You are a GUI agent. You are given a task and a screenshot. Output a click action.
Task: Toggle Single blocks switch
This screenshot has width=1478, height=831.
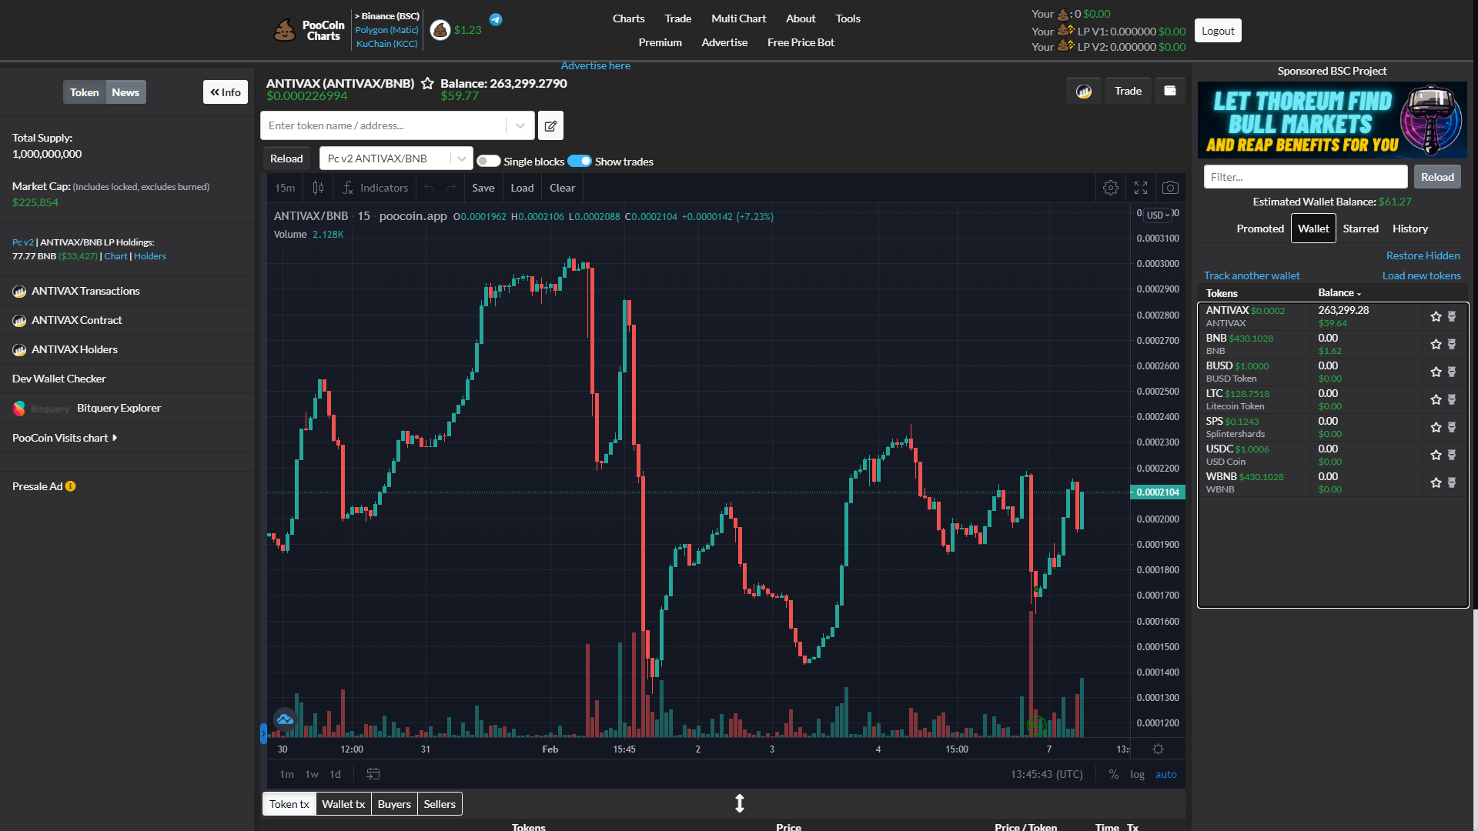click(488, 161)
